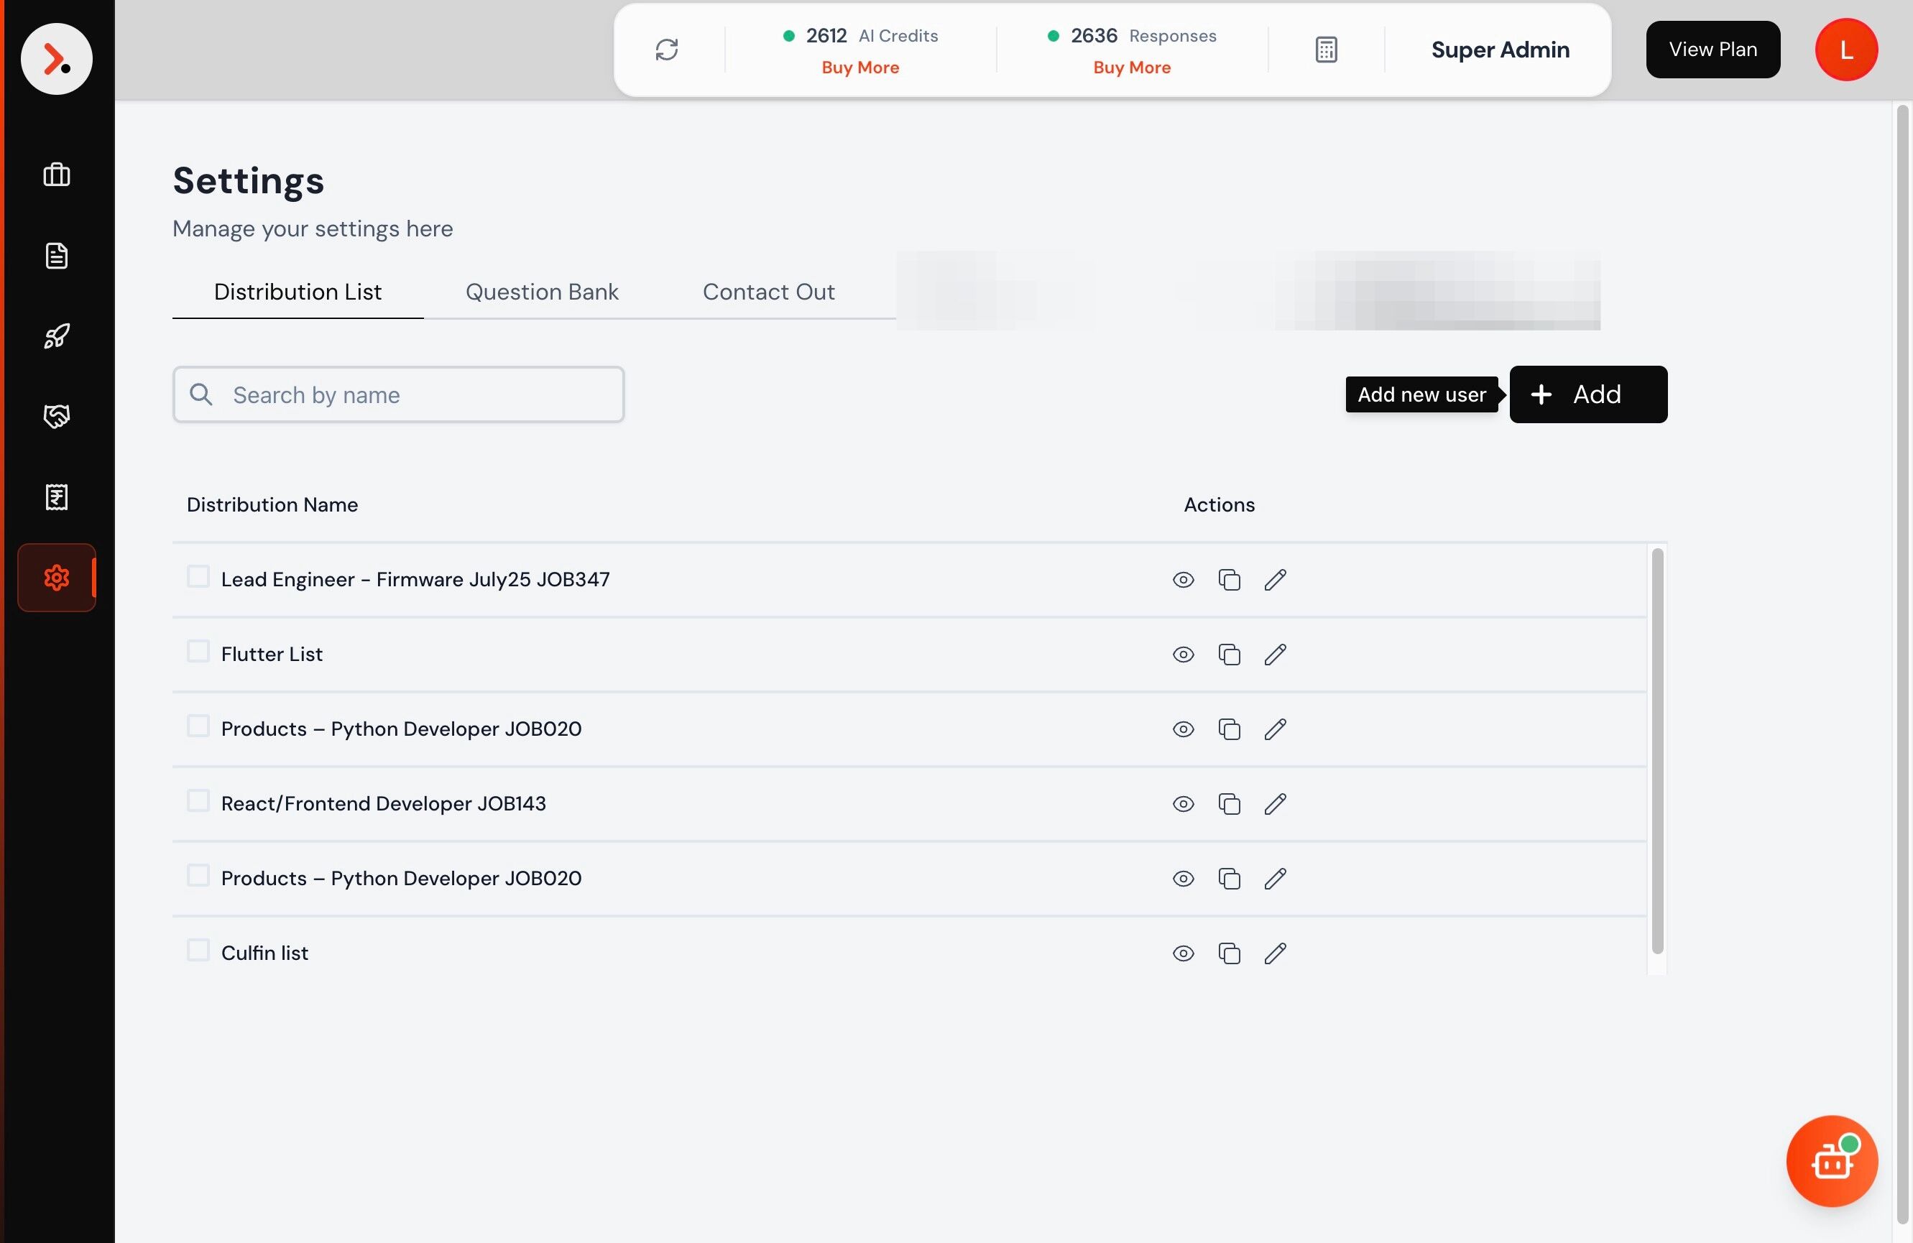Open the briefcase jobs sidebar icon
Screen dimensions: 1913x1243
point(56,175)
